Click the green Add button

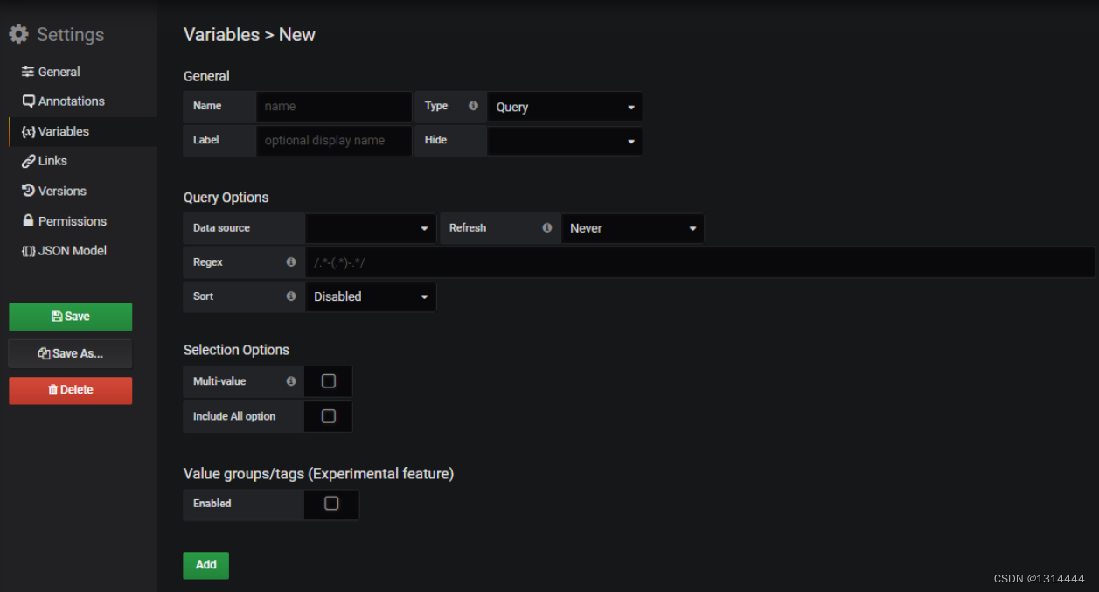pyautogui.click(x=206, y=565)
